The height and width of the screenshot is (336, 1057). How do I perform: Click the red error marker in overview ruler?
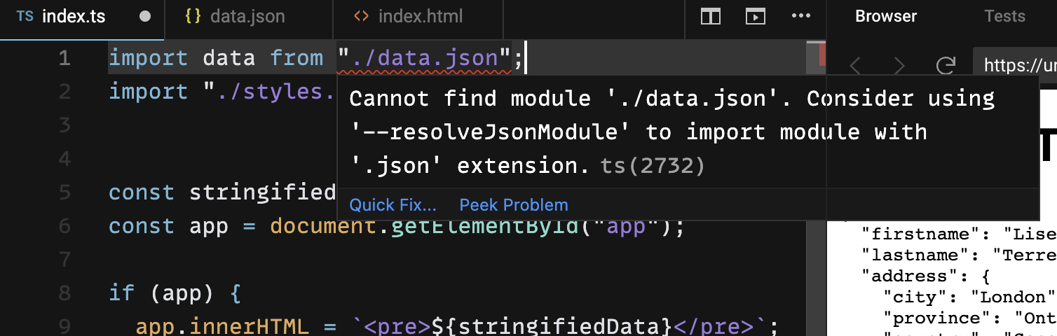822,54
